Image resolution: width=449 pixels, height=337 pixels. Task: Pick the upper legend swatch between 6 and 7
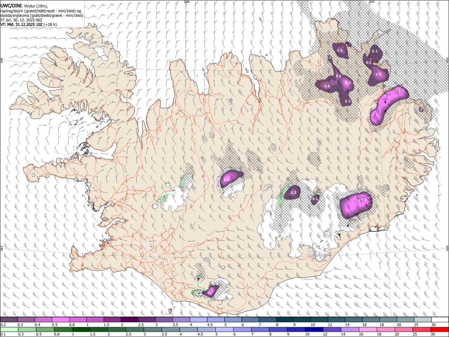pyautogui.click(x=250, y=320)
